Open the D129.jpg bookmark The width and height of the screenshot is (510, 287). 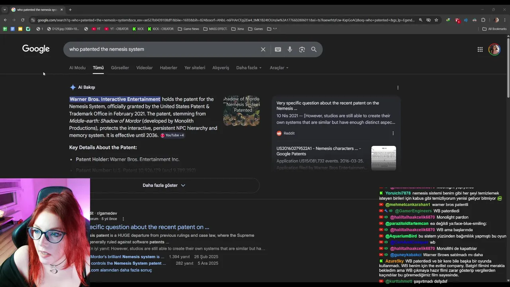click(63, 29)
